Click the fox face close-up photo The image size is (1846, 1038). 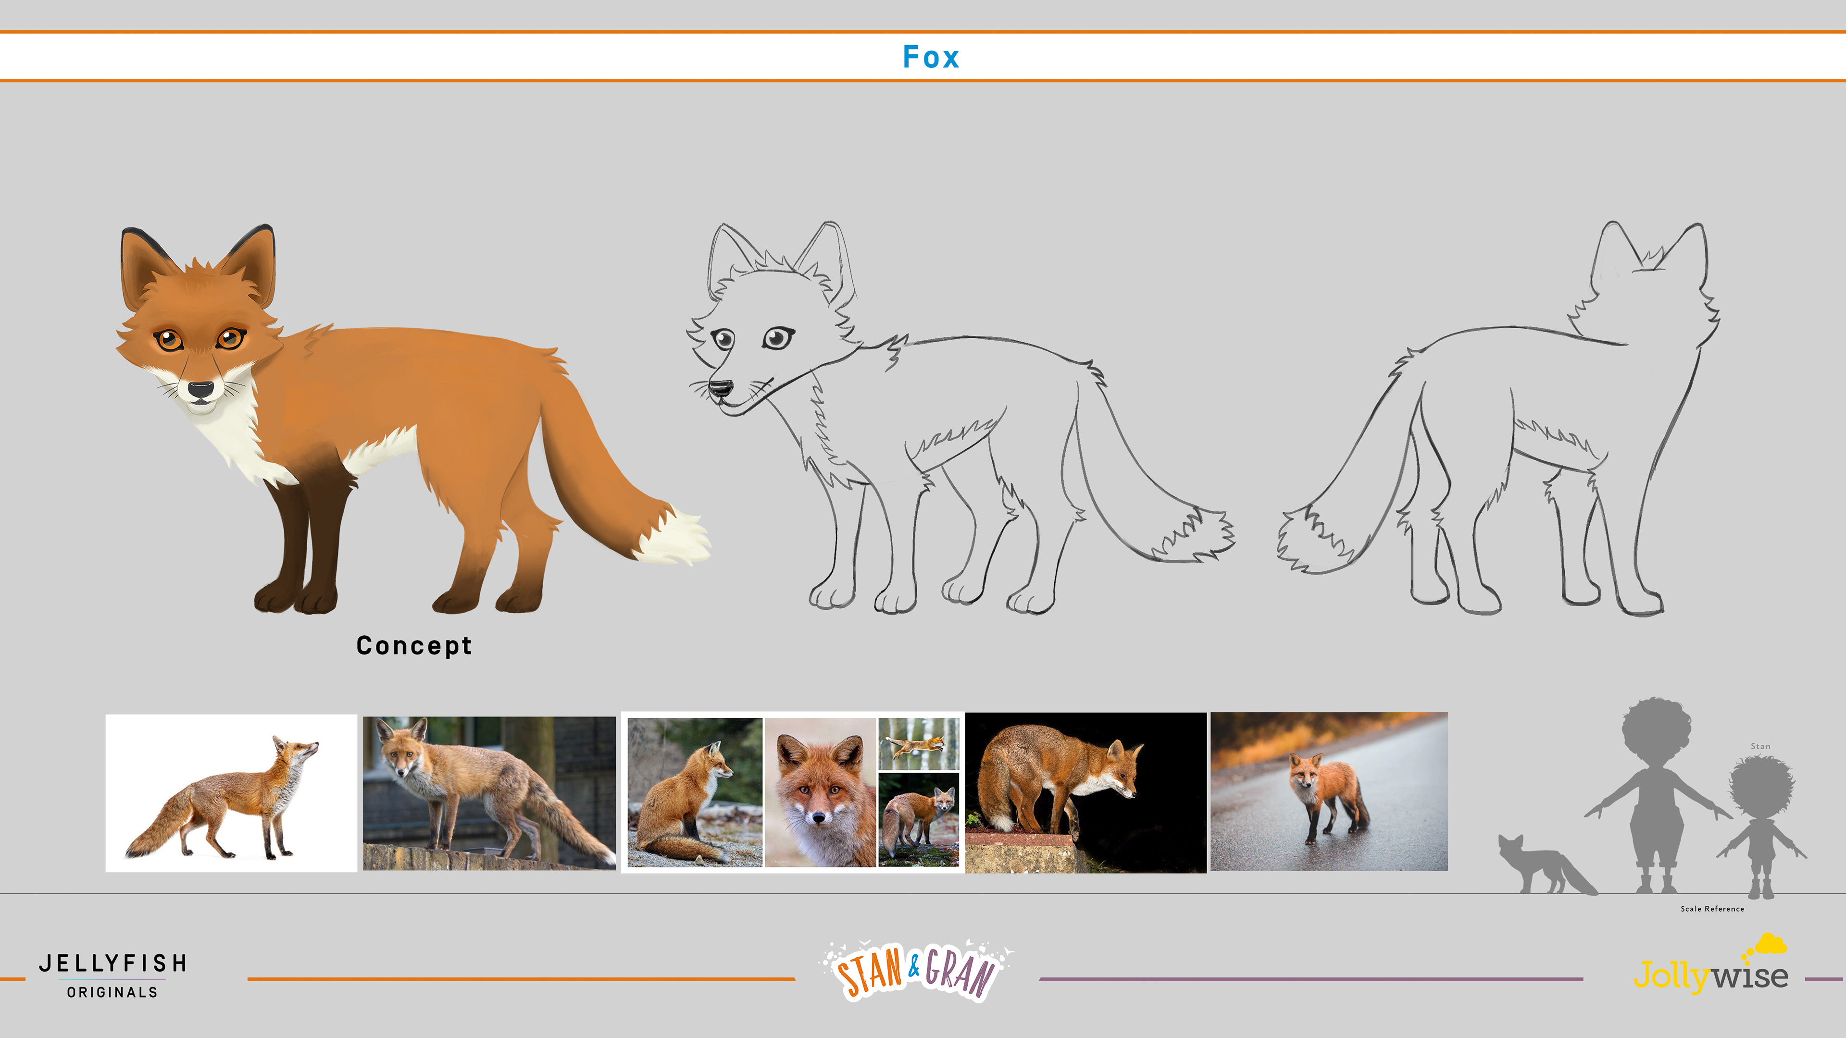coord(820,793)
